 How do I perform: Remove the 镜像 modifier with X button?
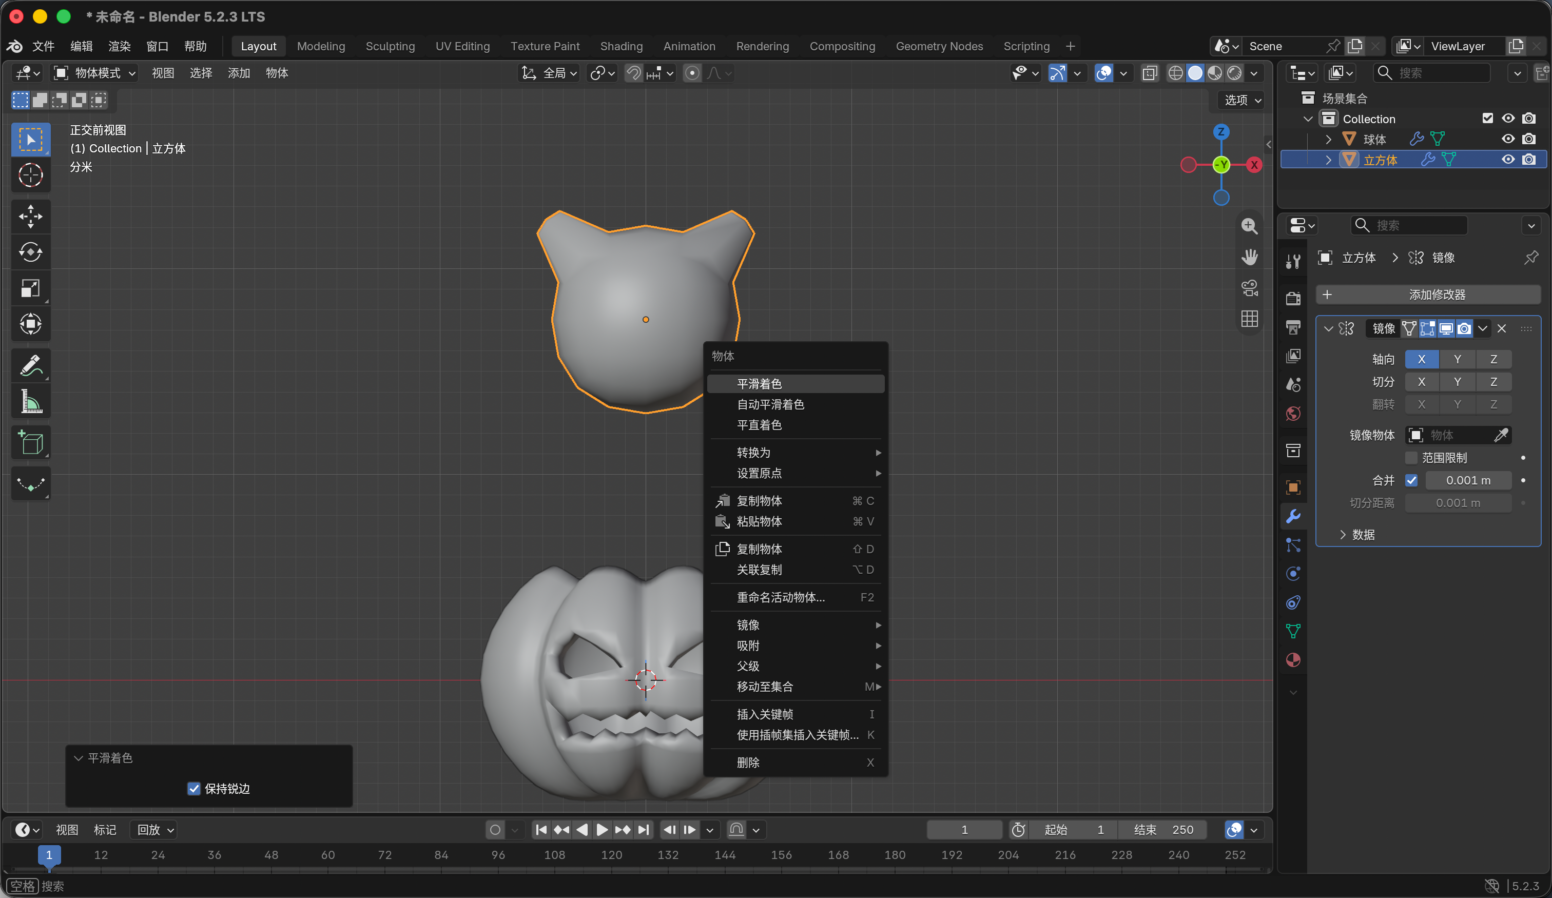[1502, 328]
